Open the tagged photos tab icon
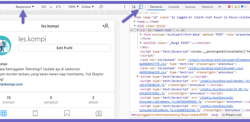The height and width of the screenshot is (122, 250). pos(99,113)
